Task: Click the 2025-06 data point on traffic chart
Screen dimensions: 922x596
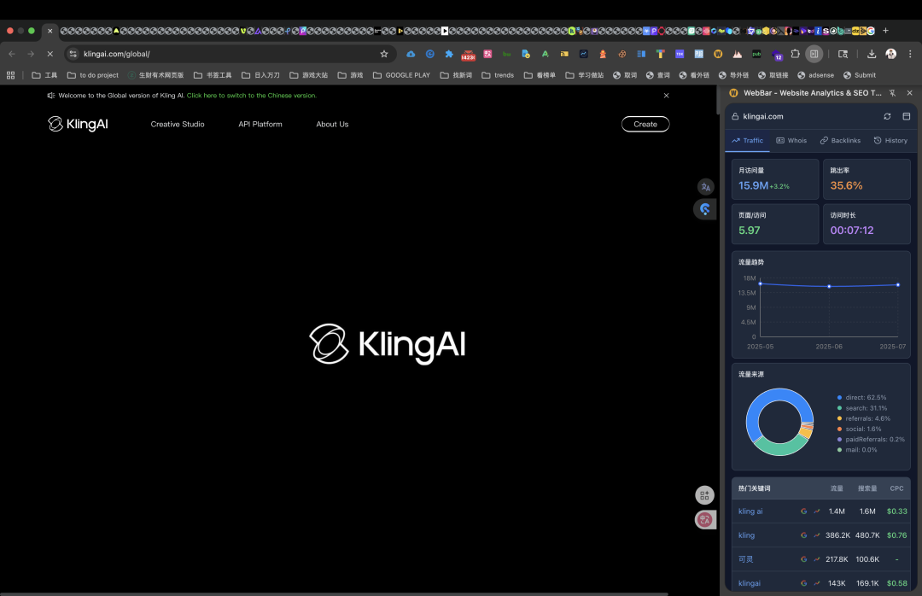Action: [829, 287]
